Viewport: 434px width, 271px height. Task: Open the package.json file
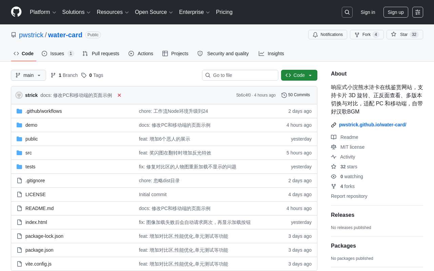39,250
